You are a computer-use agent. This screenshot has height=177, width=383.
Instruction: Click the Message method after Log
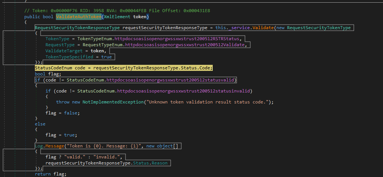(x=55, y=146)
